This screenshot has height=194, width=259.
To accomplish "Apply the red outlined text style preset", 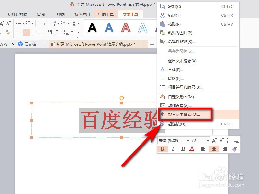I will click(126, 27).
